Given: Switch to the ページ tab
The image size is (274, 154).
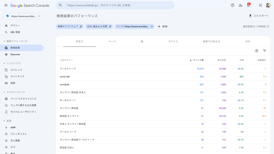Looking at the screenshot, I should pyautogui.click(x=112, y=41).
